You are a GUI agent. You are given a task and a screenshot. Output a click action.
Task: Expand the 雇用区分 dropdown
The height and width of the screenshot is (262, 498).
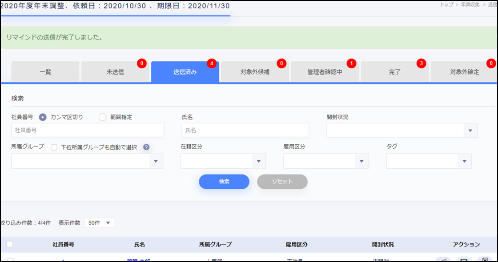tap(326, 161)
